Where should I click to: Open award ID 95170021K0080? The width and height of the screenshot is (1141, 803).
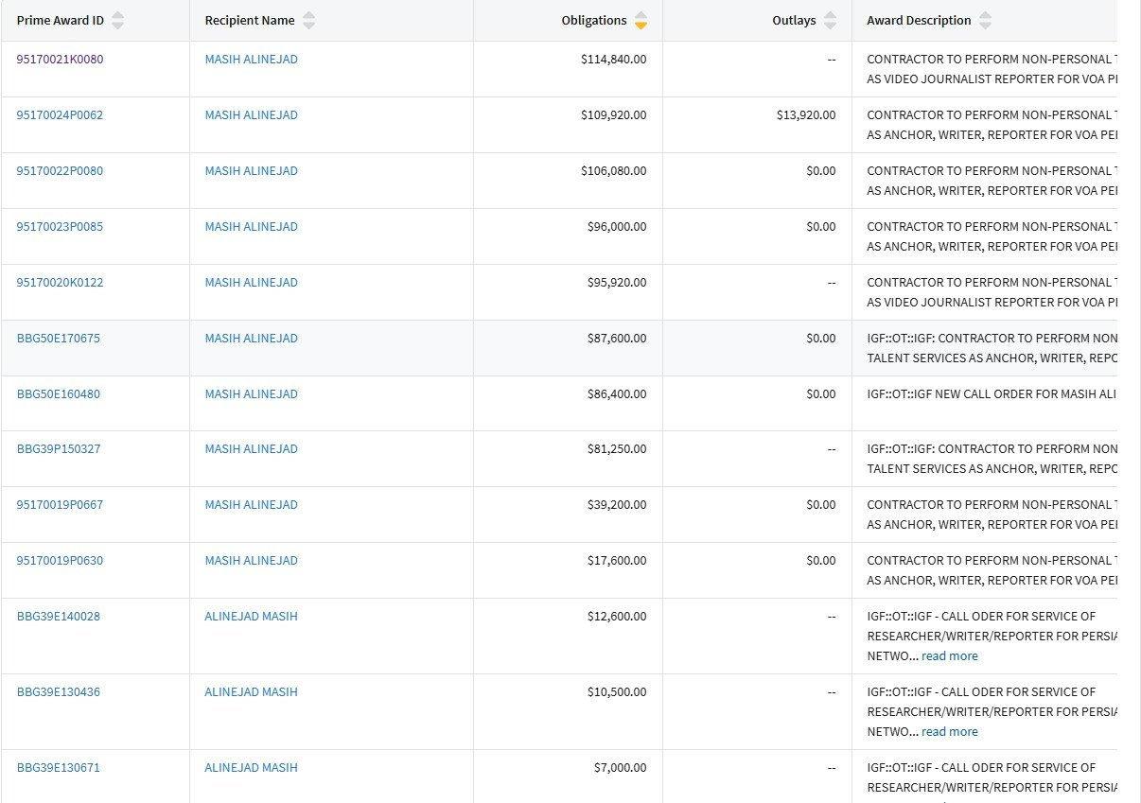click(60, 60)
